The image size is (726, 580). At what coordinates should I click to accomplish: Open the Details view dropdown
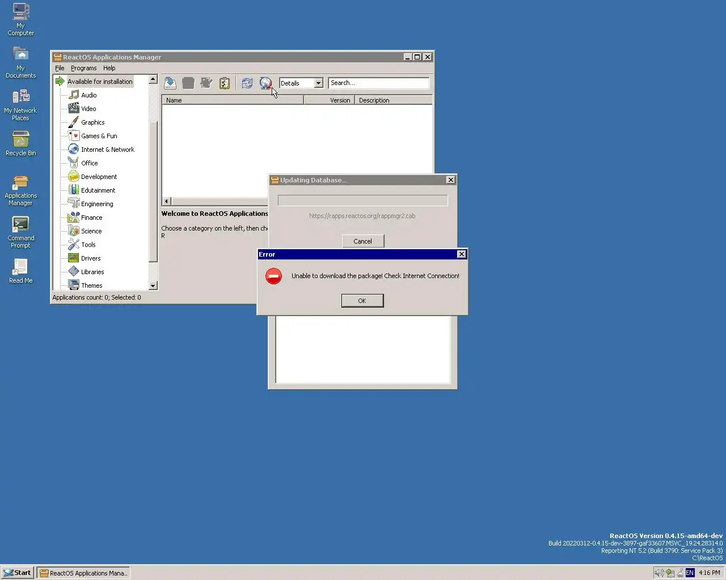click(x=318, y=83)
